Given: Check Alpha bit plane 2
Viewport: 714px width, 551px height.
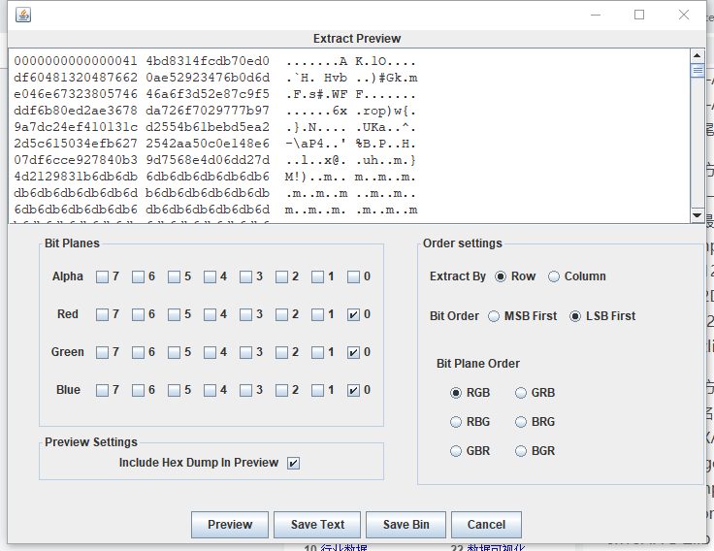Looking at the screenshot, I should [282, 276].
